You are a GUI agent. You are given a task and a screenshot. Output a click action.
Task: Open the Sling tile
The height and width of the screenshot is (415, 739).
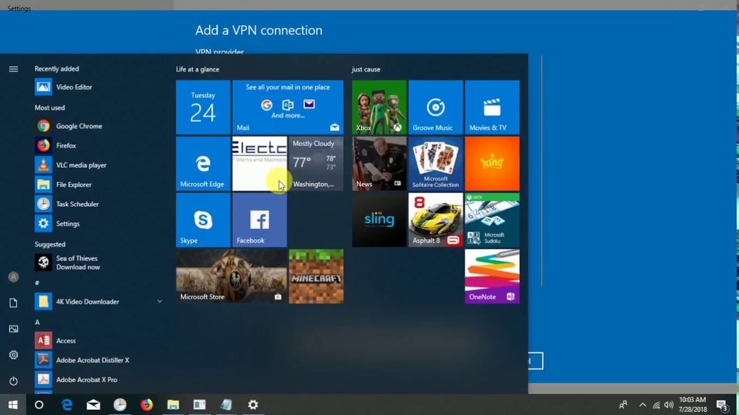(x=379, y=220)
